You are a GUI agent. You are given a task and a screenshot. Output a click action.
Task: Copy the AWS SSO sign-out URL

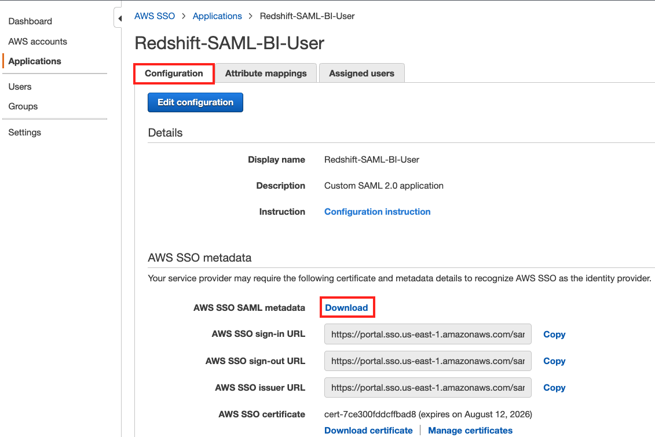click(x=554, y=361)
